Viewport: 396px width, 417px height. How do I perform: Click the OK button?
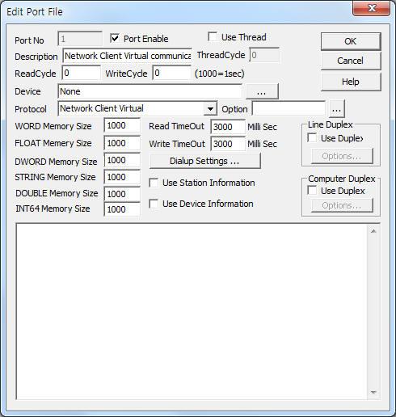click(x=351, y=41)
